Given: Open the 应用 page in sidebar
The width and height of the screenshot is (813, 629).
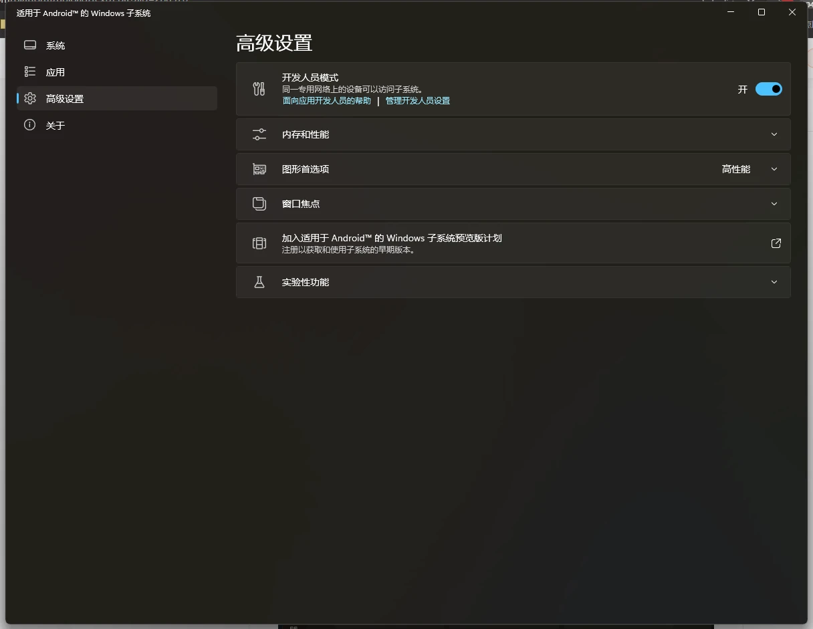Looking at the screenshot, I should [x=117, y=72].
